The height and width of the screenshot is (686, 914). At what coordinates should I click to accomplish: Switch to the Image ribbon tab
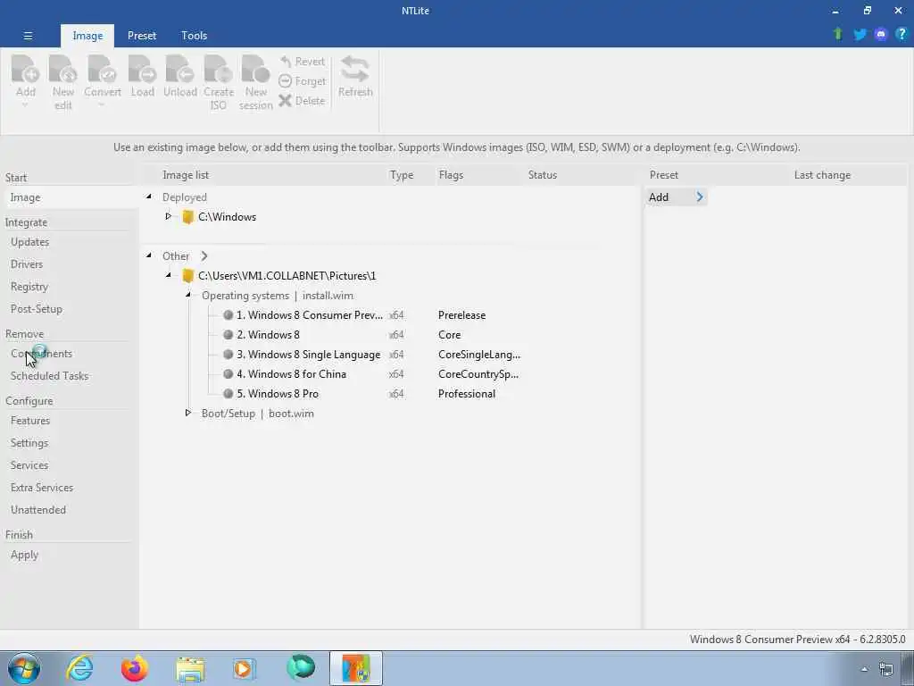87,36
